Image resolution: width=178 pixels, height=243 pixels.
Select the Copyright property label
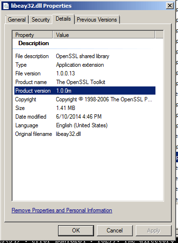pyautogui.click(x=25, y=99)
